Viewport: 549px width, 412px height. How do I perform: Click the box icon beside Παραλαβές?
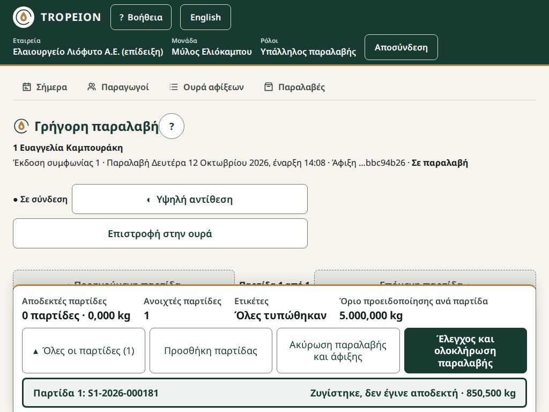[x=269, y=87]
